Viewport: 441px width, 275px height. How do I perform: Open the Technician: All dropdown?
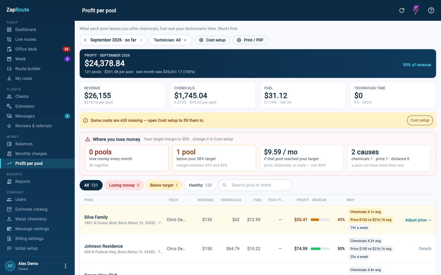(170, 40)
